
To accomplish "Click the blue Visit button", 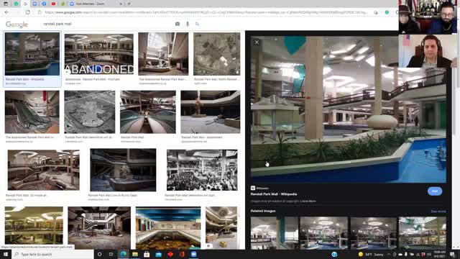I will [434, 191].
